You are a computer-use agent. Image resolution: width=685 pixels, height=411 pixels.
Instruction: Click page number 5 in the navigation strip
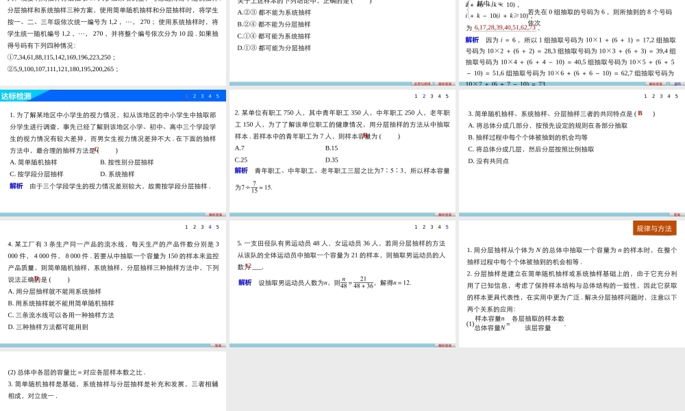point(219,96)
